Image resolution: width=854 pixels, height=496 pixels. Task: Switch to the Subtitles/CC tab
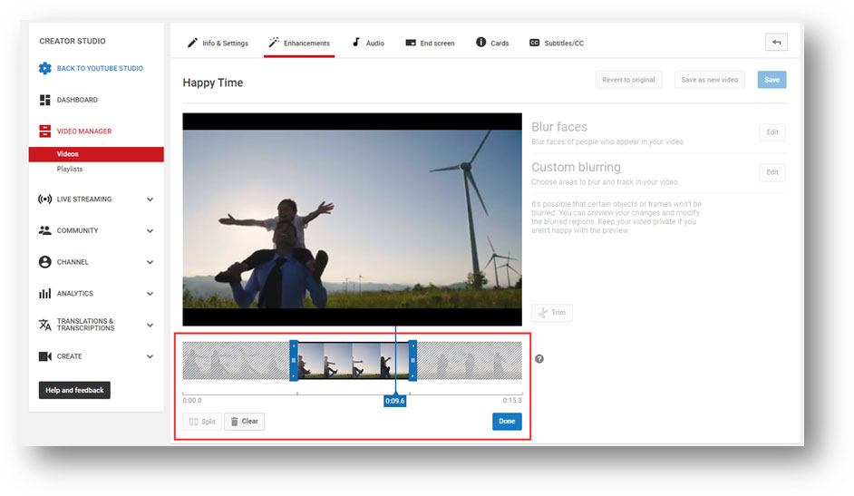click(557, 43)
